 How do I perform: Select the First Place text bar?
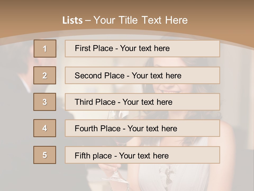(142, 49)
